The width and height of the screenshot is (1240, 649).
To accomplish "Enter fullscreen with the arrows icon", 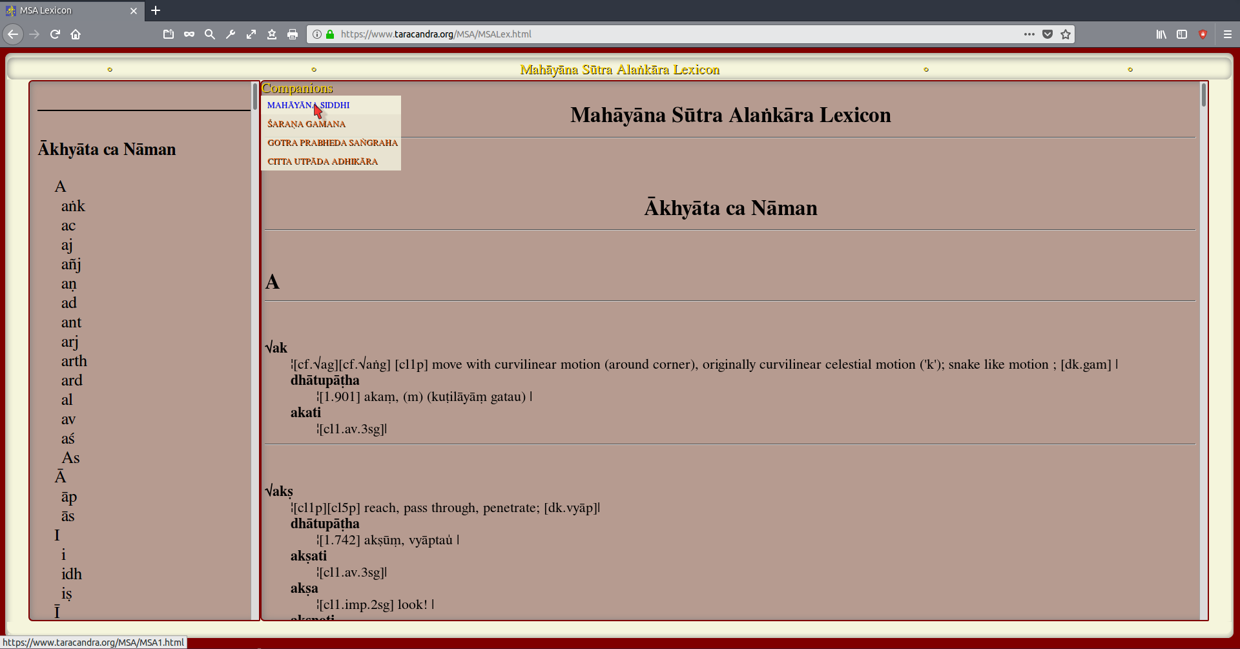I will click(x=251, y=34).
